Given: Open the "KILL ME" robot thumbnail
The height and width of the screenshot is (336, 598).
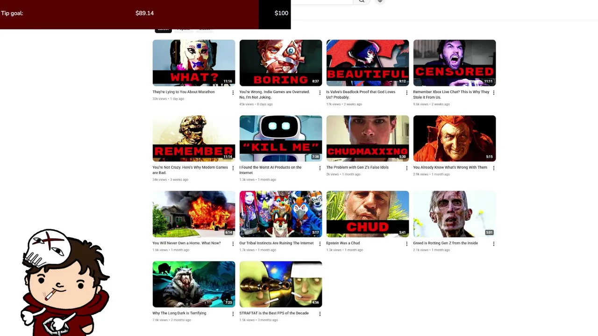Looking at the screenshot, I should tap(281, 139).
